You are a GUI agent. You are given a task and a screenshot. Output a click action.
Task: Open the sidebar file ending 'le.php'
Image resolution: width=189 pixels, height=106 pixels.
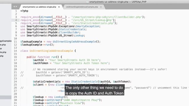[3, 52]
